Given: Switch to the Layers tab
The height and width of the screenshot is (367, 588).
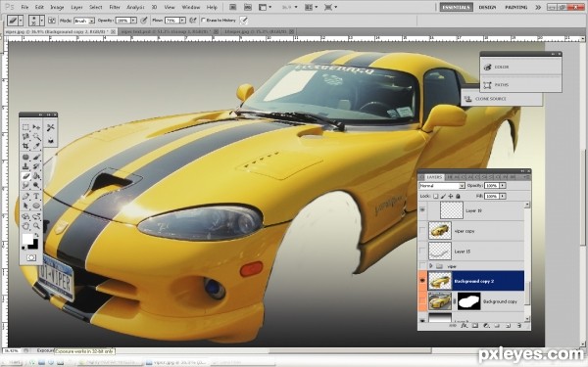Looking at the screenshot, I should (434, 177).
